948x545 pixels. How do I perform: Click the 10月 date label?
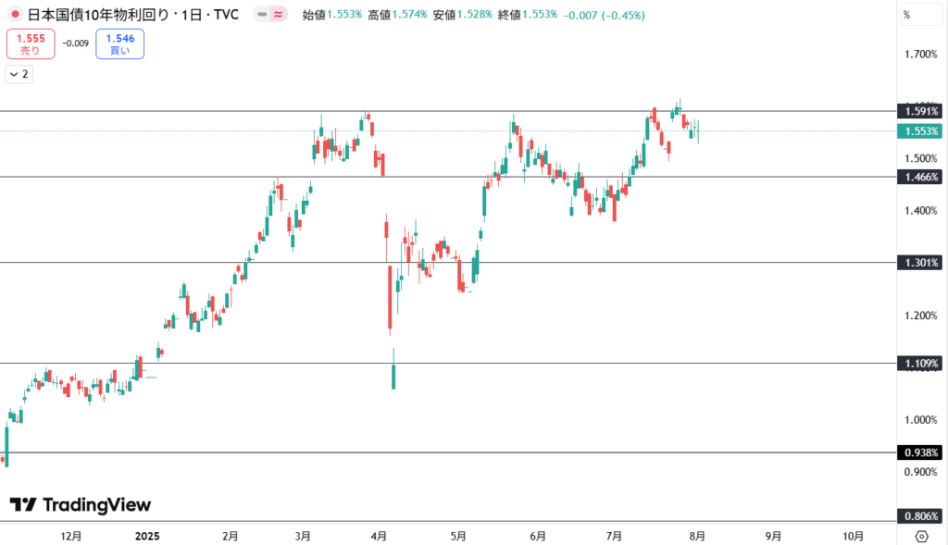pos(853,536)
